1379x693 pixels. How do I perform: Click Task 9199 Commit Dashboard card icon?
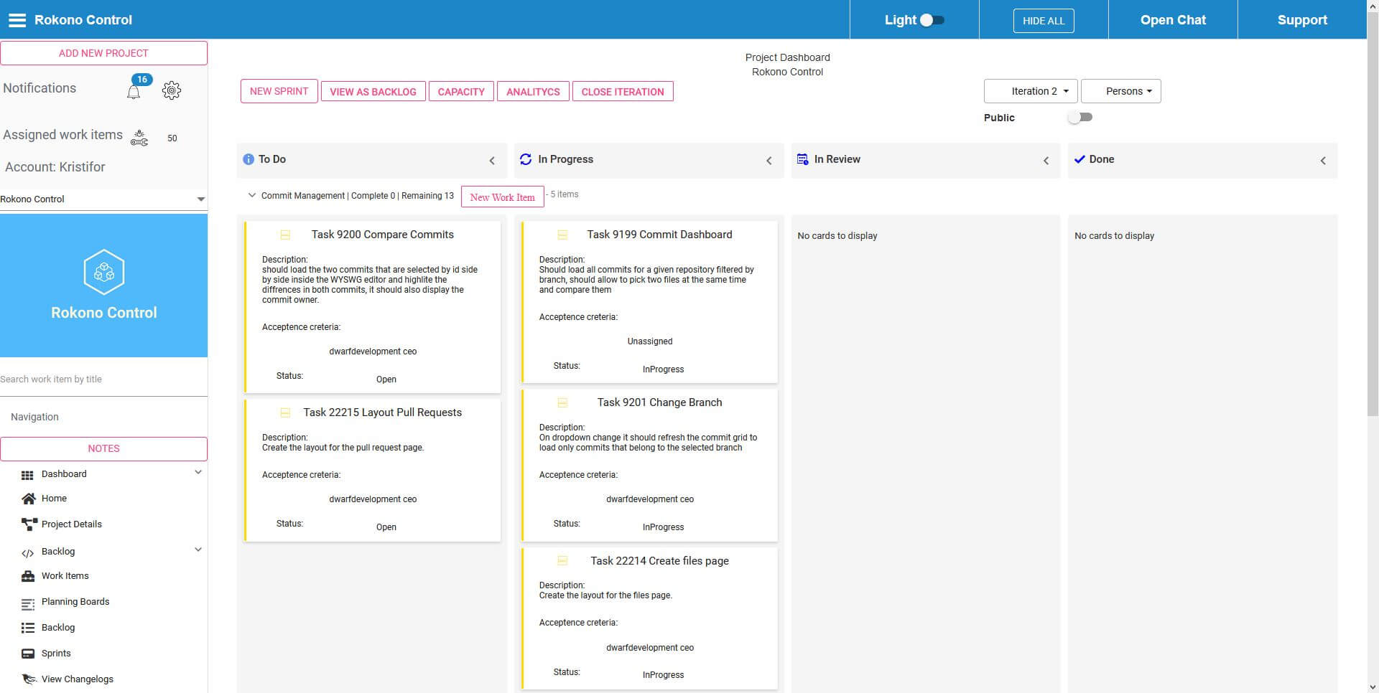[x=562, y=235]
